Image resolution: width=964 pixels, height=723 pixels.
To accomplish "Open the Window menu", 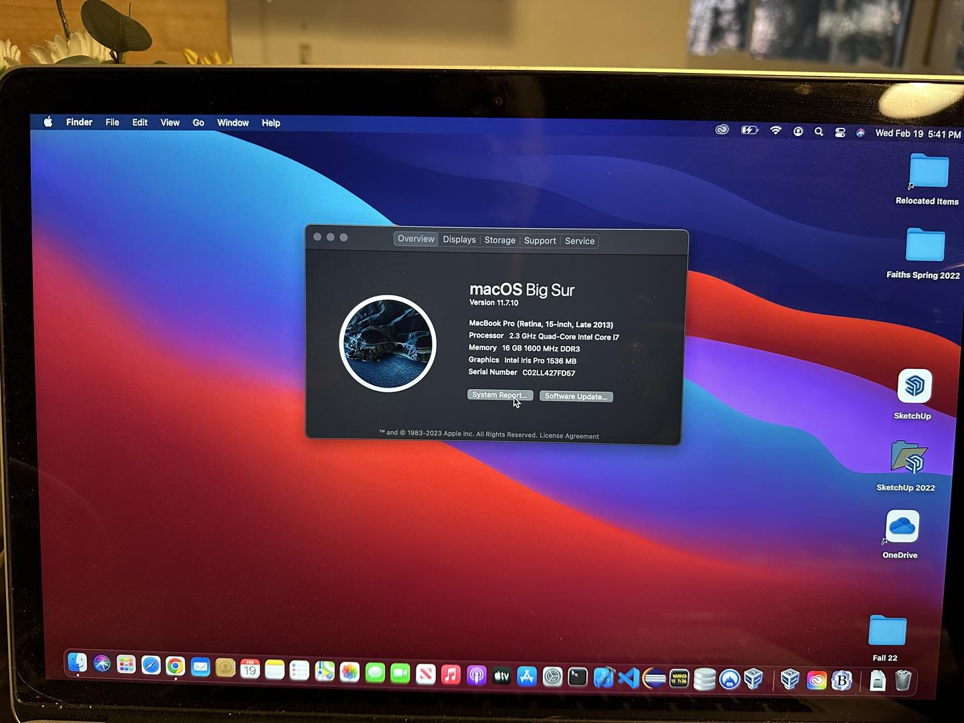I will point(233,123).
